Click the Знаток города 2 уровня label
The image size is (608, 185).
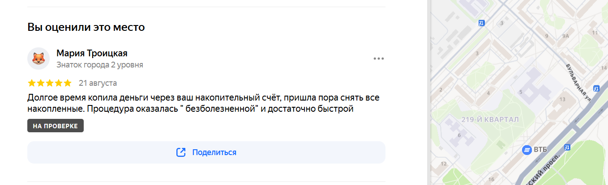point(100,65)
